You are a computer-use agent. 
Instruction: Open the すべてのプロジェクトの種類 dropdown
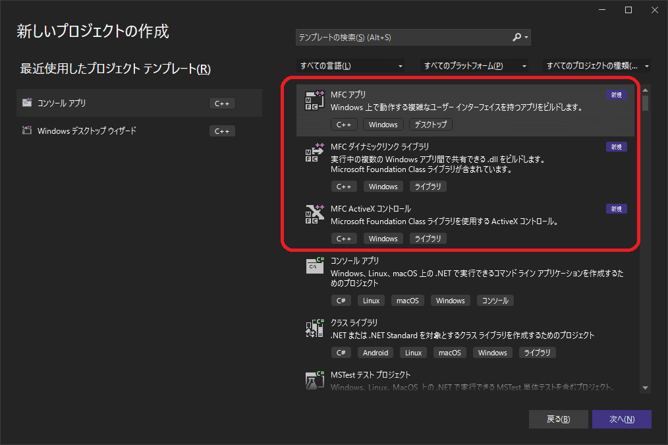pos(596,66)
